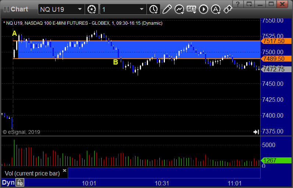Click the orange 7517.50 price label
The height and width of the screenshot is (188, 293).
276,41
